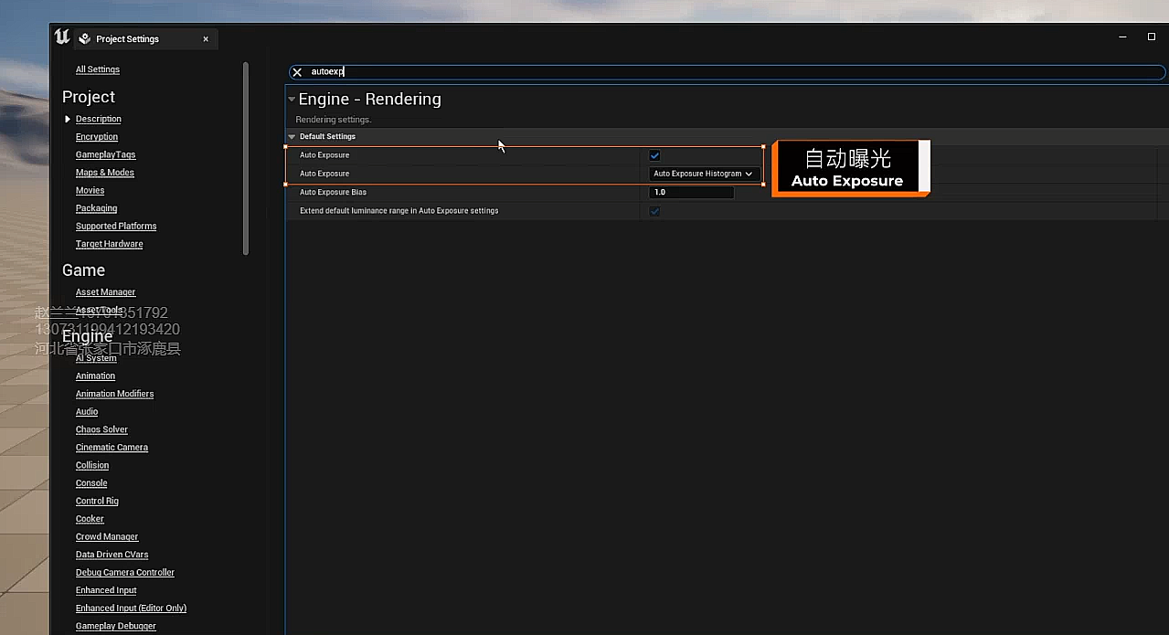Click the Unreal Engine logo icon
Image resolution: width=1169 pixels, height=635 pixels.
tap(61, 37)
